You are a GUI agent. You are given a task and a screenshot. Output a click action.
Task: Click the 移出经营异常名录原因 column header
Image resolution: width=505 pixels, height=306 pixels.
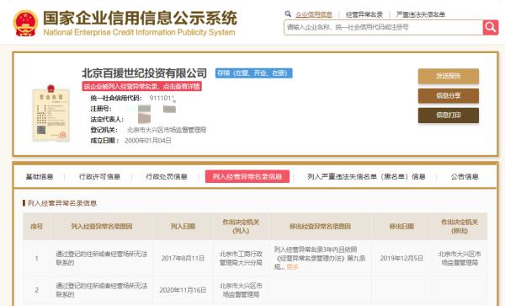(320, 227)
